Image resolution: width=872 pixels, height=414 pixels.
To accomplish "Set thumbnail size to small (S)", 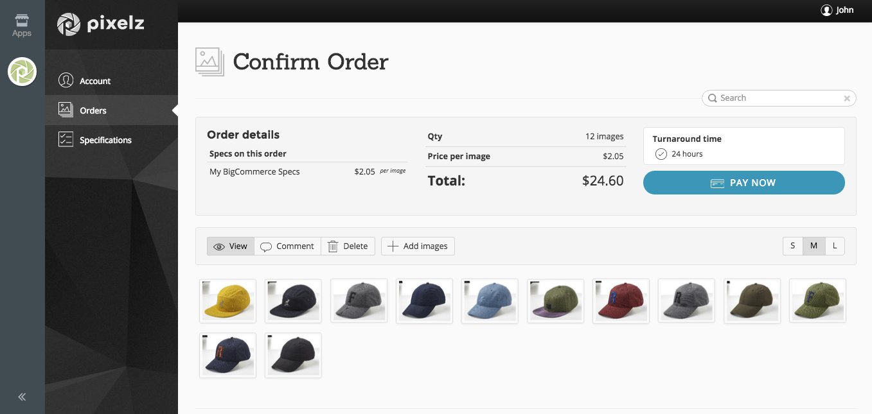I will 793,246.
